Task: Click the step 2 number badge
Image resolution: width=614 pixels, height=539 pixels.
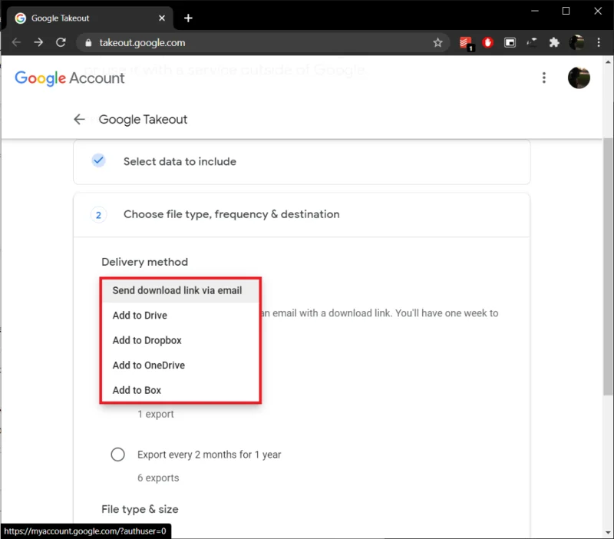Action: click(x=99, y=215)
